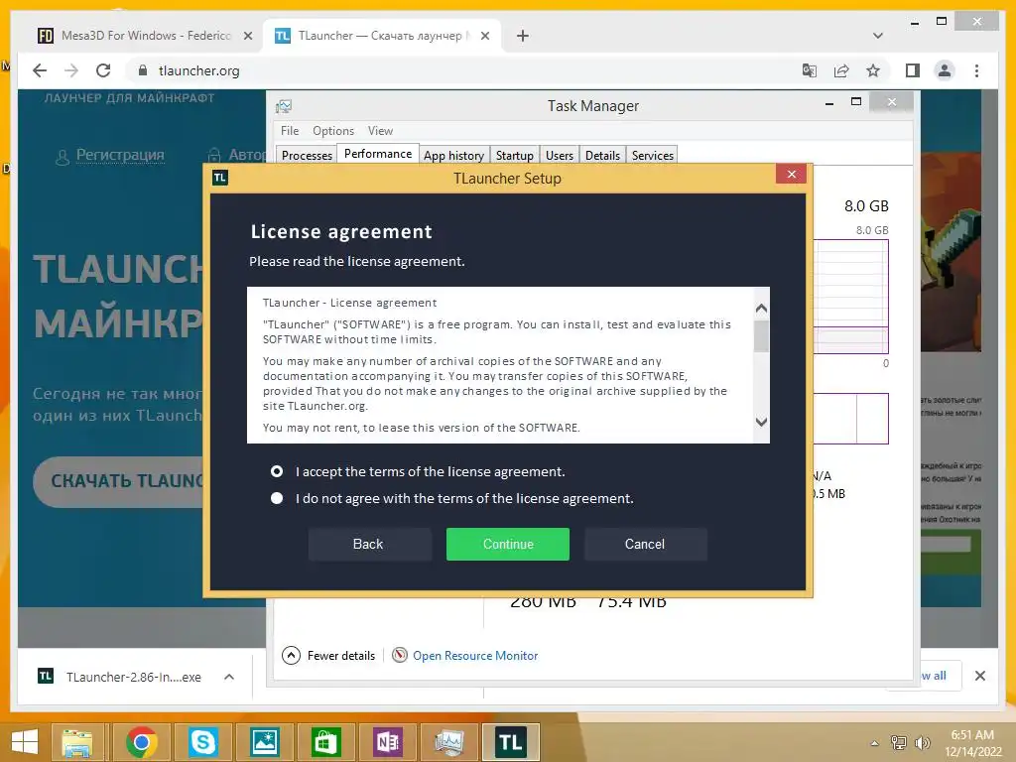1016x762 pixels.
Task: Select the do not agree radio button
Action: pyautogui.click(x=277, y=498)
